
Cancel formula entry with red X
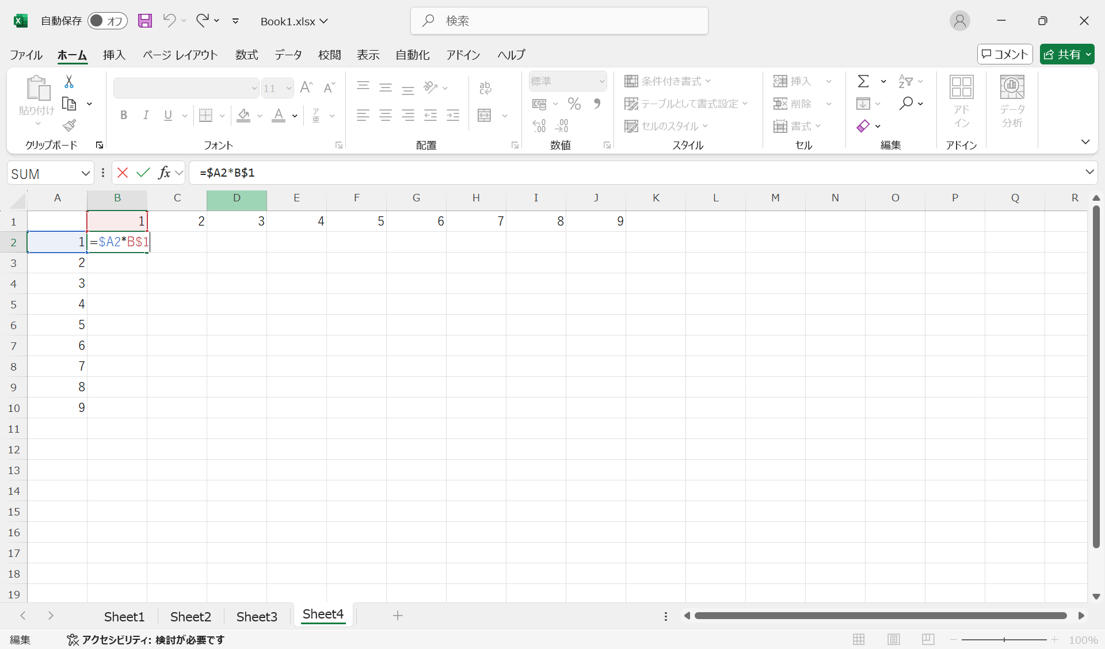click(122, 173)
